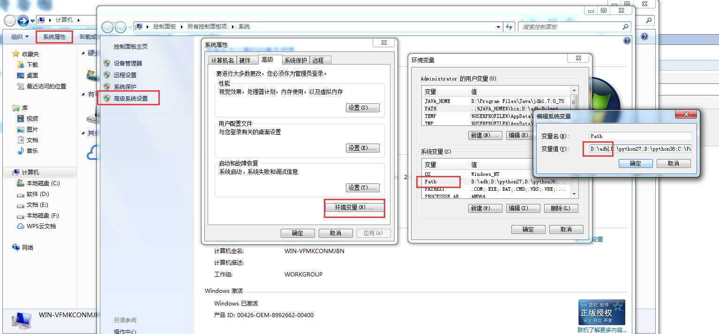Click the magnifier icon in control panel search
This screenshot has width=719, height=334.
625,27
